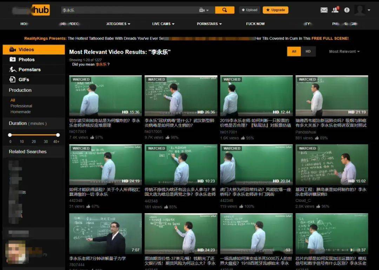Viewport: 379px width, 270px height.
Task: Click the right handle of Duration slider
Action: [58, 135]
